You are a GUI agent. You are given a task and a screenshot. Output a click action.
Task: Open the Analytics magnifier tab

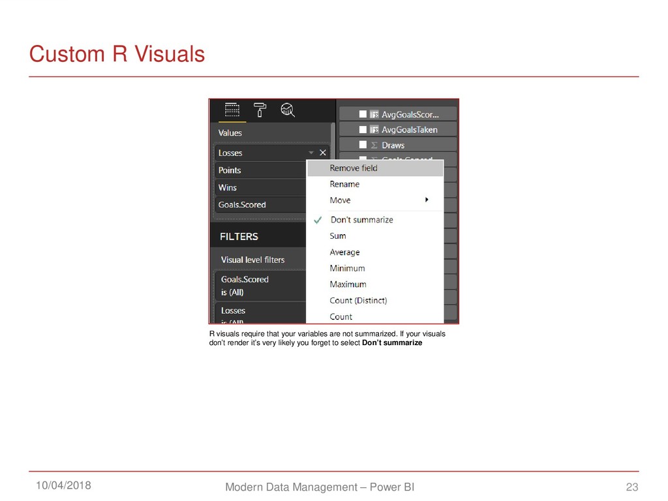288,110
